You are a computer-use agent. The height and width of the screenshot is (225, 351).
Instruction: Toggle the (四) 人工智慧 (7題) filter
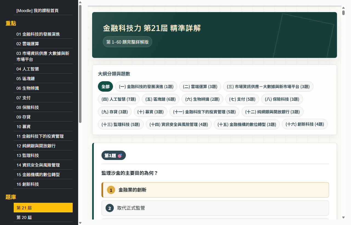click(119, 99)
